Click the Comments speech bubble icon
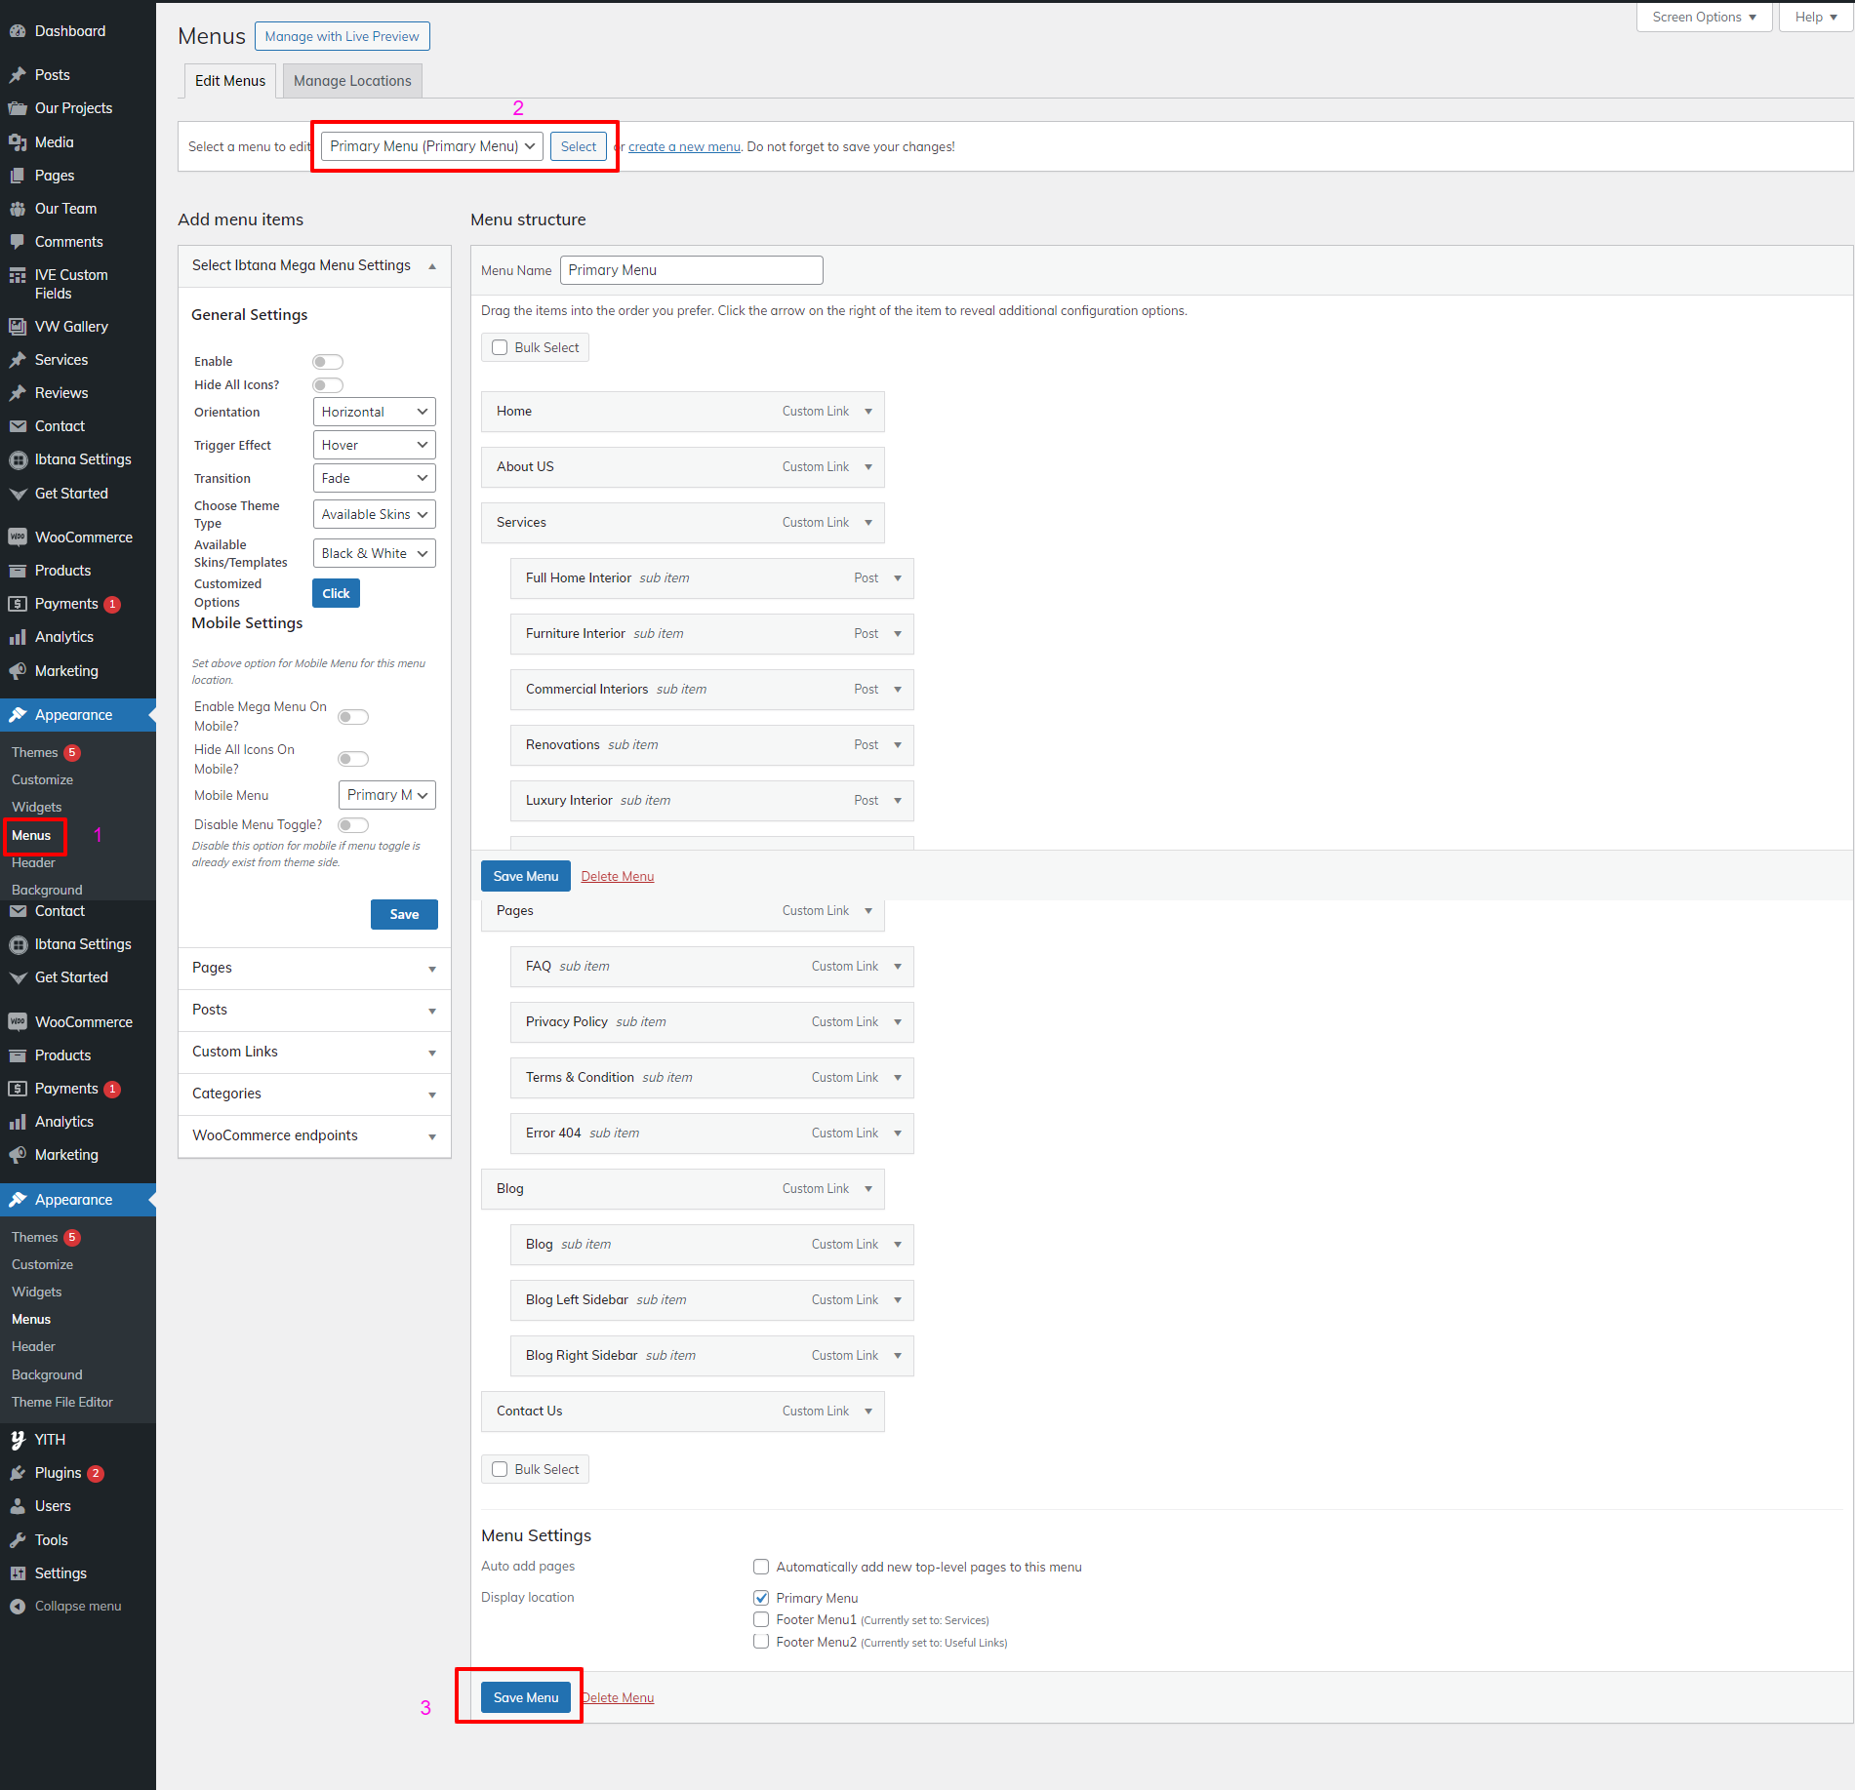The image size is (1855, 1790). point(18,242)
